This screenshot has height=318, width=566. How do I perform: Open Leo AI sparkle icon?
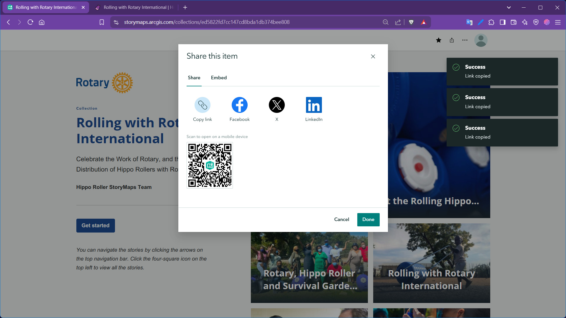(525, 22)
